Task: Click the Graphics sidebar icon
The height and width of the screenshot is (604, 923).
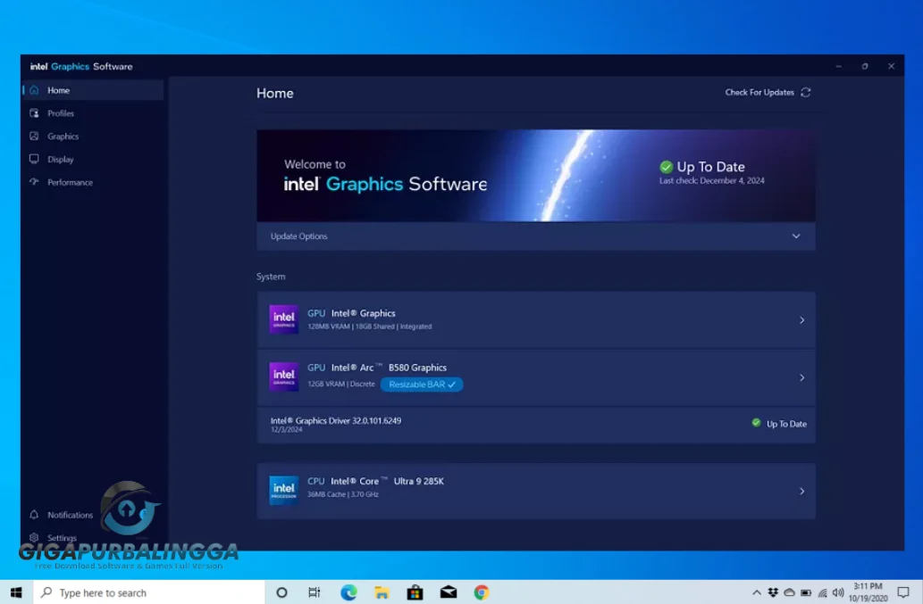Action: [34, 136]
